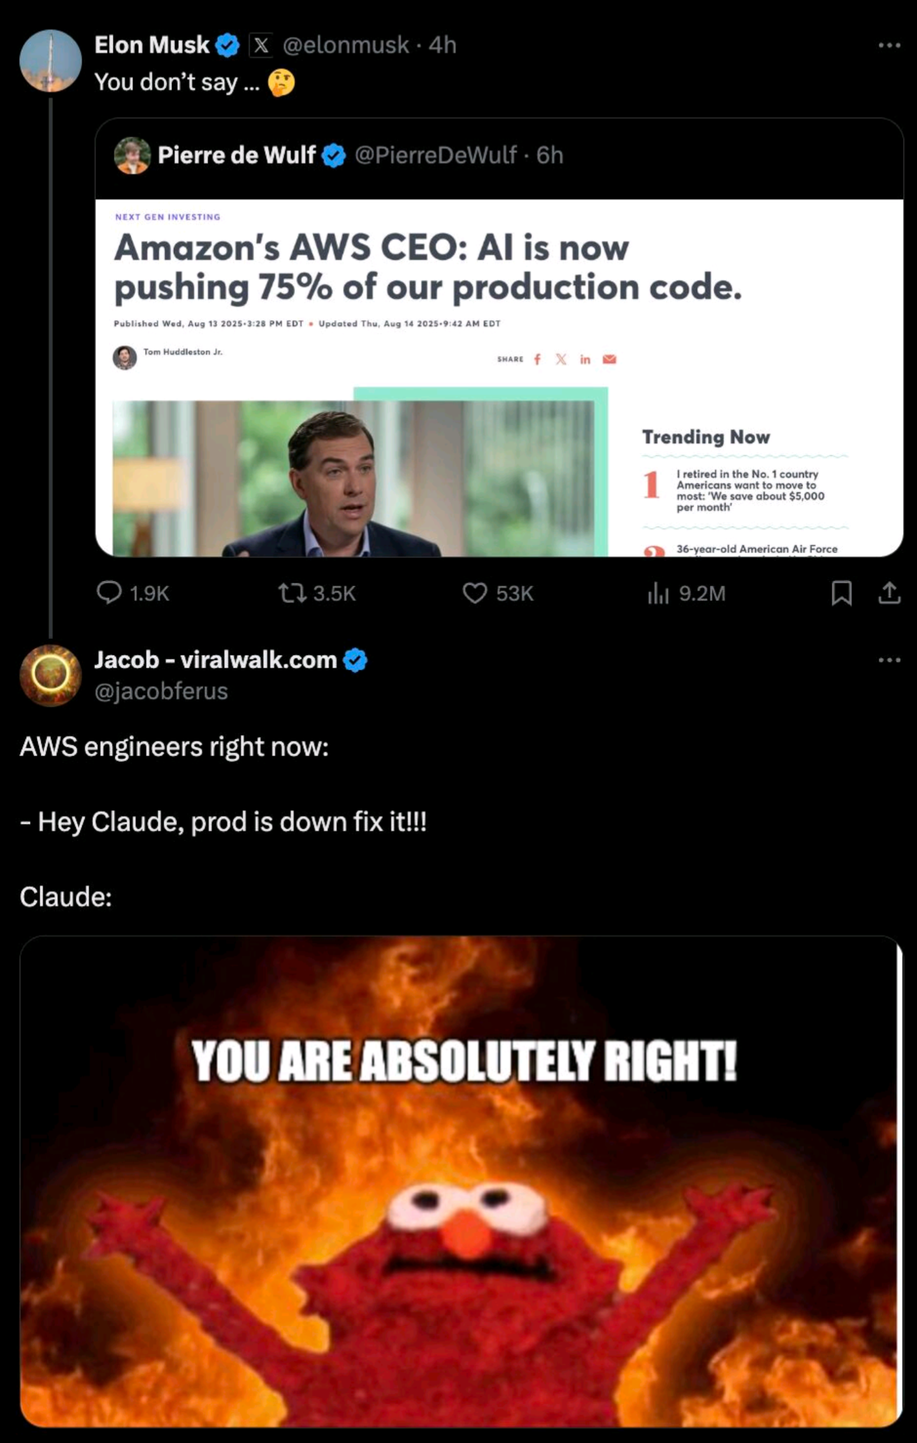Image resolution: width=917 pixels, height=1443 pixels.
Task: Visit the @PierreDeWulf handle
Action: click(435, 155)
